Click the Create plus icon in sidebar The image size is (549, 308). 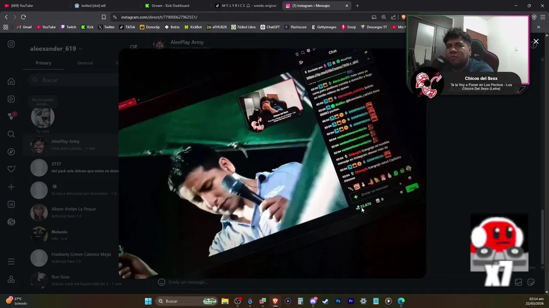(11, 187)
